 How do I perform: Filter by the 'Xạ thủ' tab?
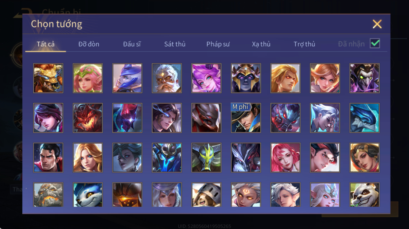pos(261,44)
